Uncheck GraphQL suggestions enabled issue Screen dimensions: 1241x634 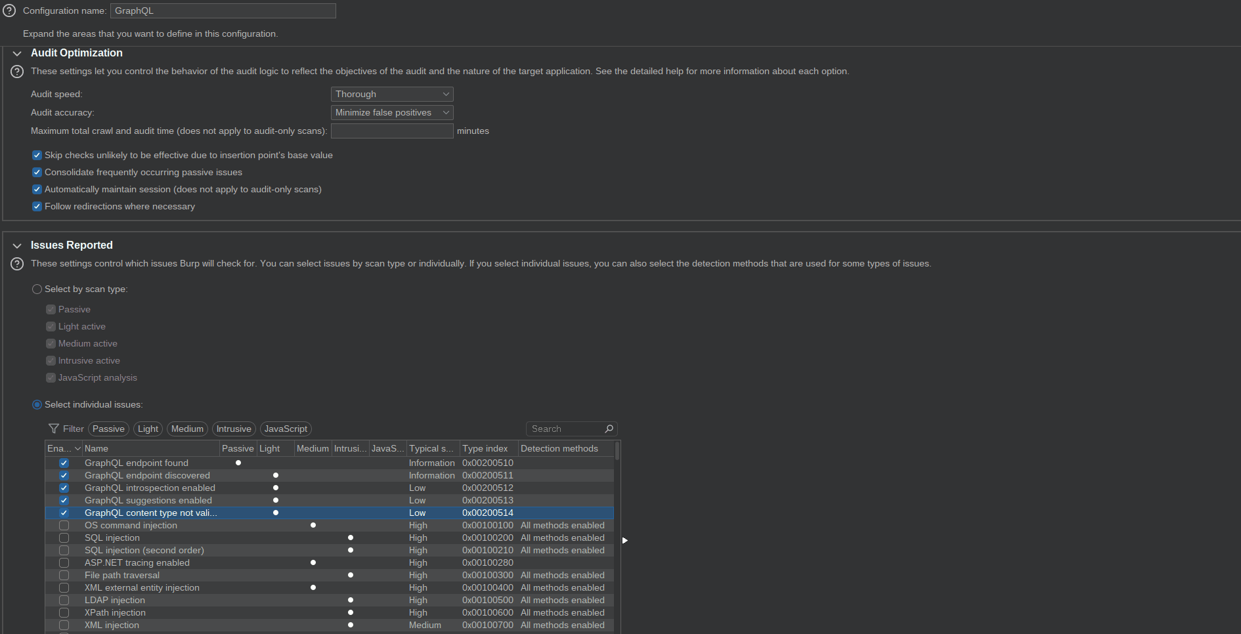pyautogui.click(x=64, y=501)
